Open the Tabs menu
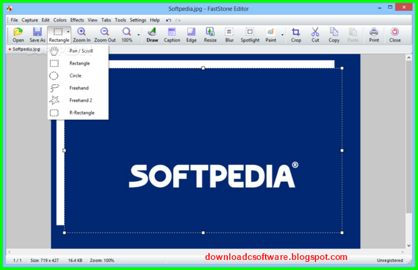Viewport: 418px width, 270px height. coord(106,20)
